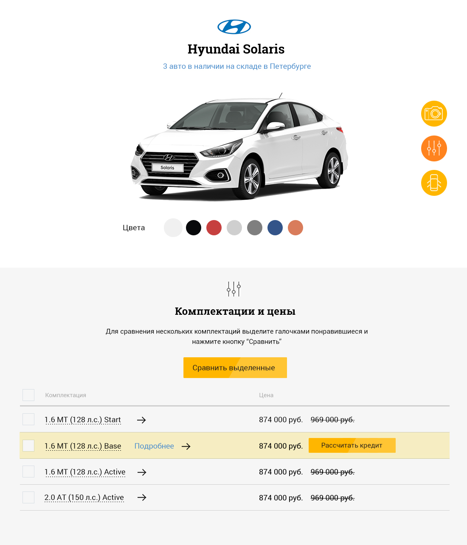Check the 1.6 MT (128 л.с.) Start checkbox
The width and height of the screenshot is (467, 545).
(x=28, y=419)
